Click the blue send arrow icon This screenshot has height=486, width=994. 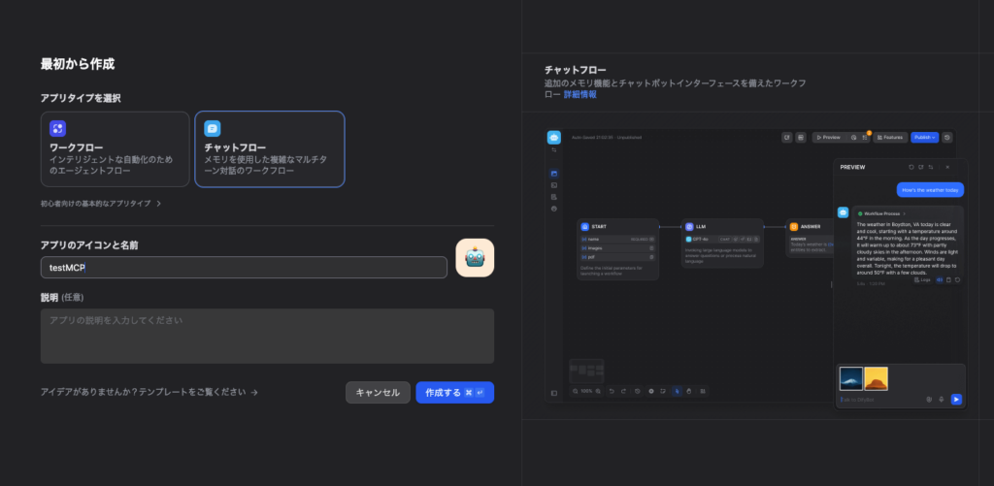(x=956, y=399)
